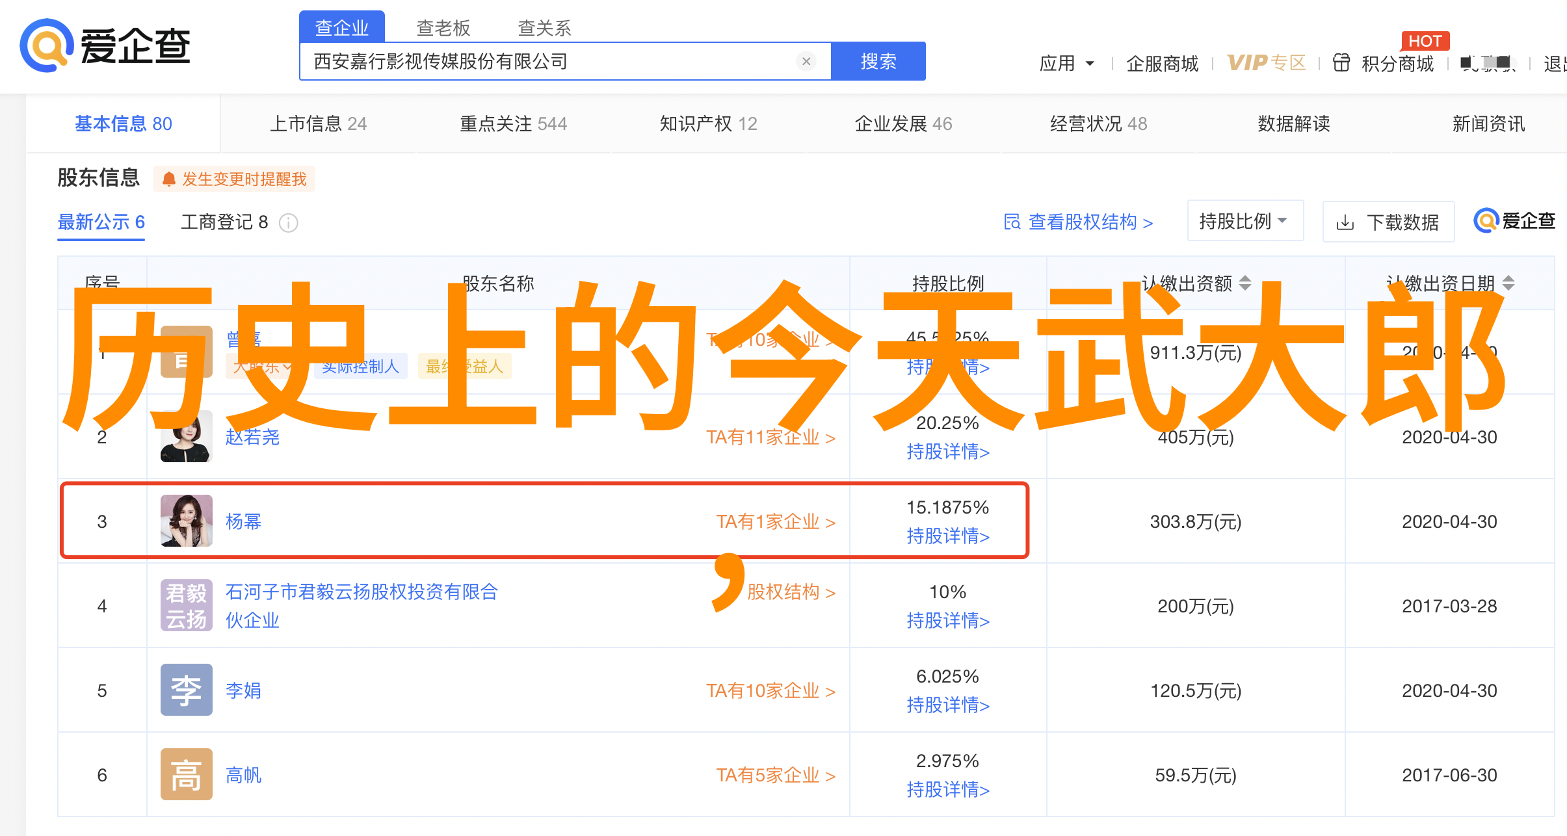Click the gift icon beside 积分商城
The width and height of the screenshot is (1567, 836).
coord(1341,63)
